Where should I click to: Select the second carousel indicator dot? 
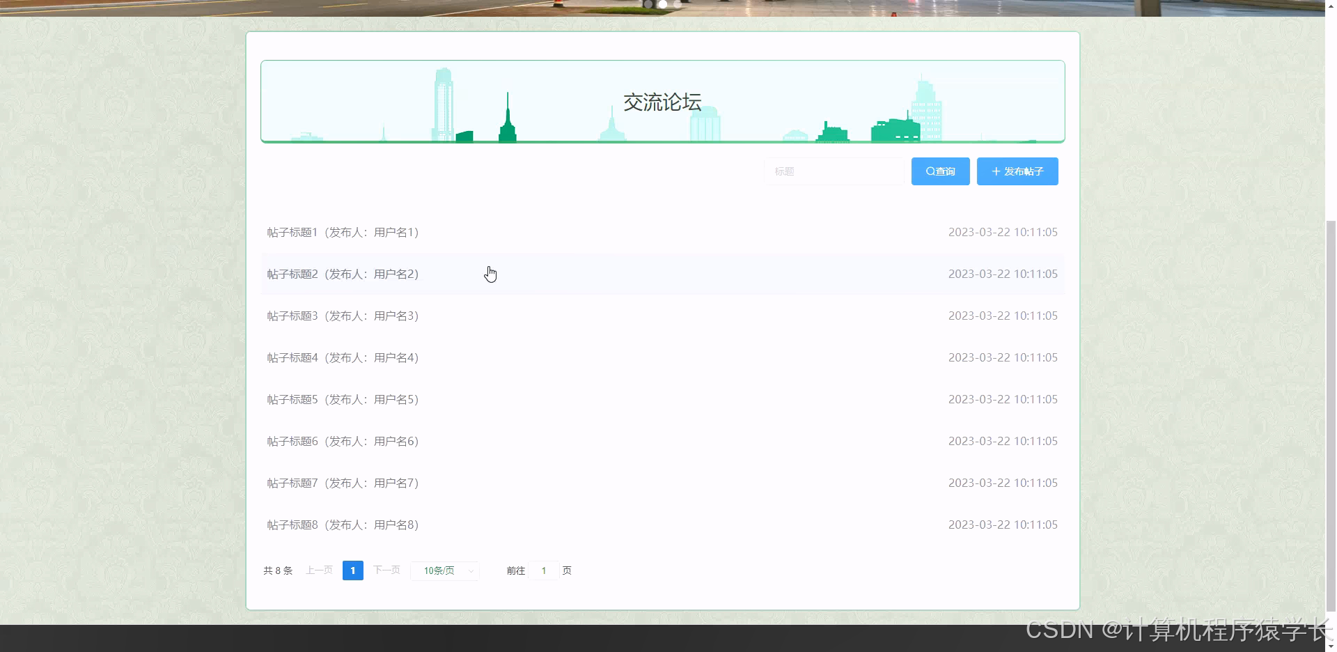coord(662,4)
